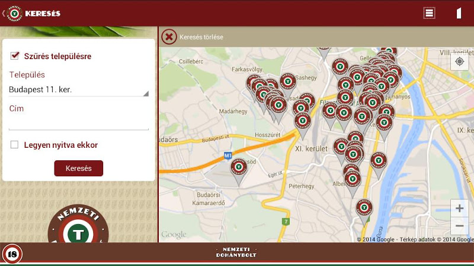Viewport: 474px width, 266px height.
Task: Uncheck 'Szűrés településre' checkbox
Action: 14,56
